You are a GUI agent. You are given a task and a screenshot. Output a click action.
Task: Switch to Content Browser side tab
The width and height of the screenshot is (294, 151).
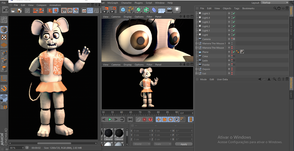[291, 26]
